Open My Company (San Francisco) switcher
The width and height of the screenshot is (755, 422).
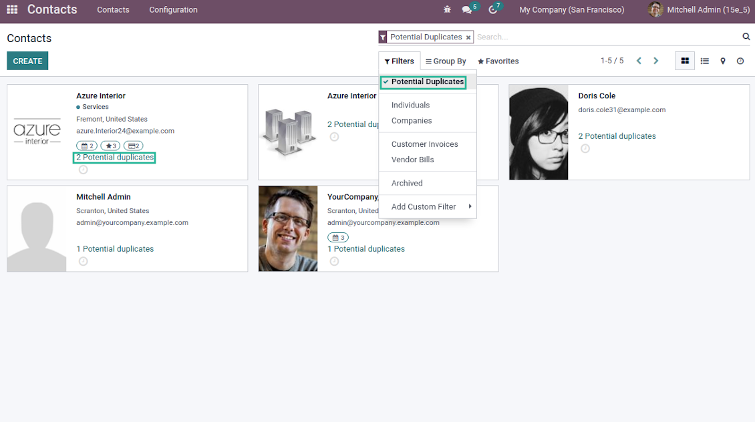(x=571, y=9)
